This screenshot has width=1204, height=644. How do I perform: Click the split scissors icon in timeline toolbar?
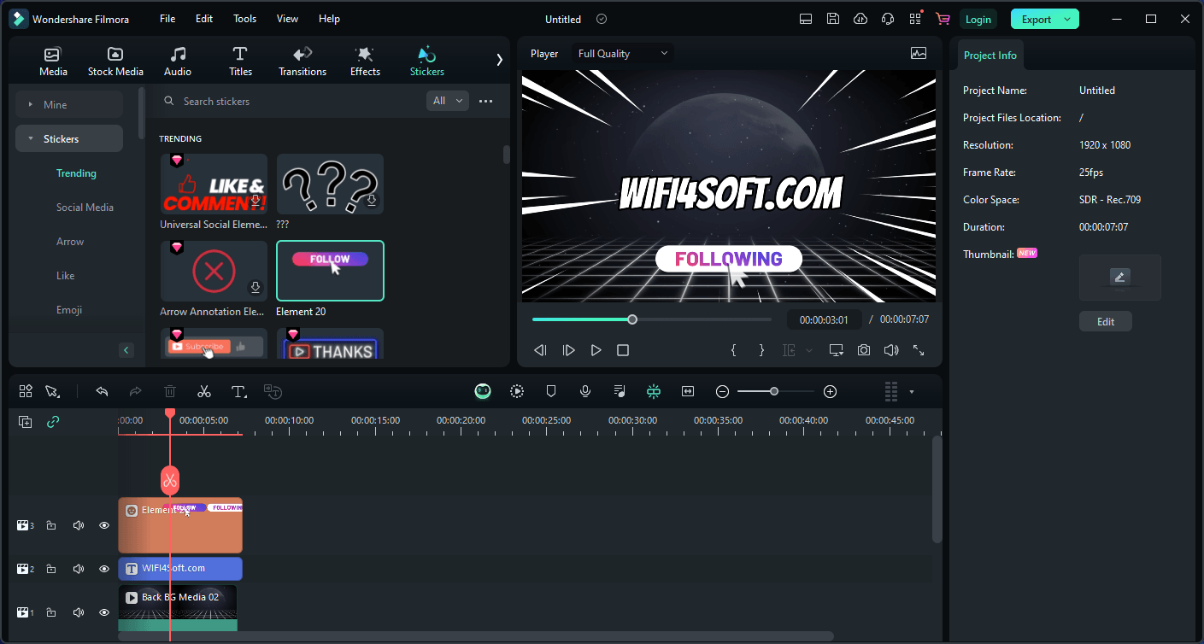pyautogui.click(x=204, y=391)
